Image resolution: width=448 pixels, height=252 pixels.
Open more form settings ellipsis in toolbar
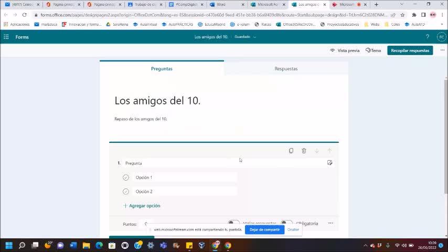pyautogui.click(x=442, y=50)
